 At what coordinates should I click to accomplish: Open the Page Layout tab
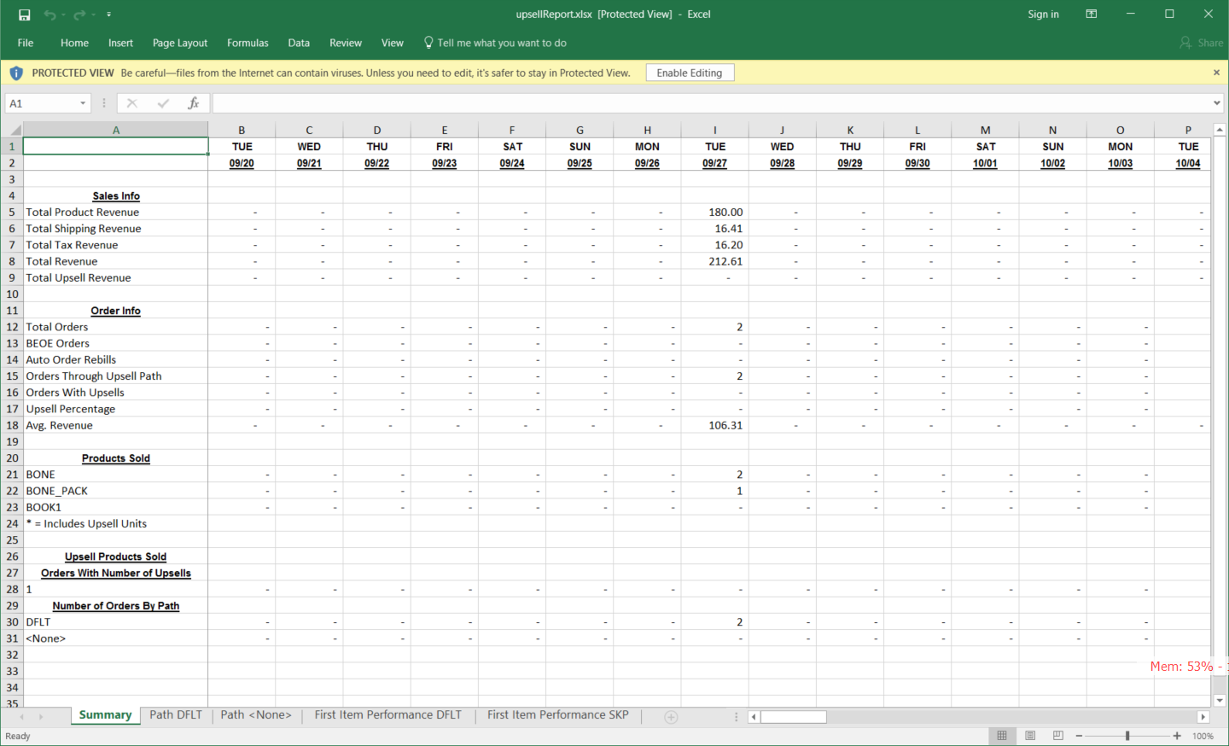(180, 43)
